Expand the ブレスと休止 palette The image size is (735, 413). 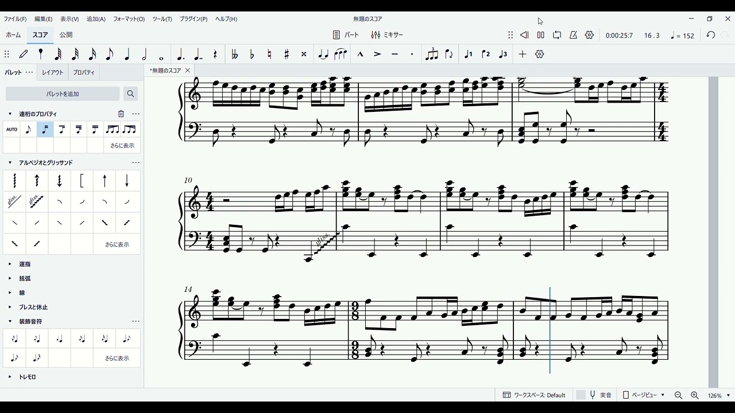coord(10,307)
